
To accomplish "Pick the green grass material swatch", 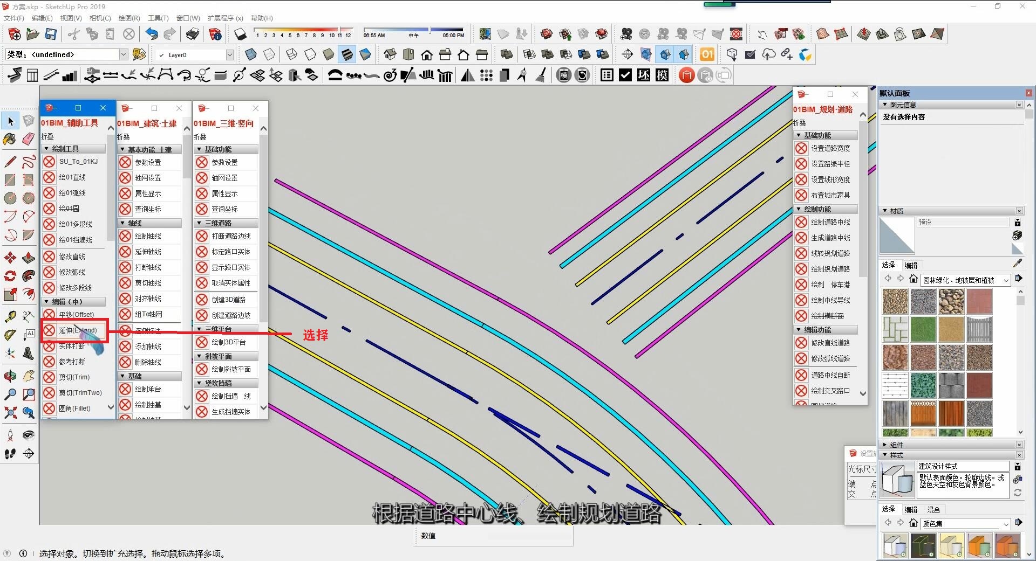I will tap(923, 329).
